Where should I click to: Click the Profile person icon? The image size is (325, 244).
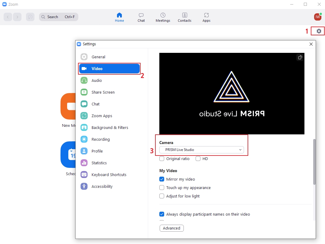tap(84, 151)
